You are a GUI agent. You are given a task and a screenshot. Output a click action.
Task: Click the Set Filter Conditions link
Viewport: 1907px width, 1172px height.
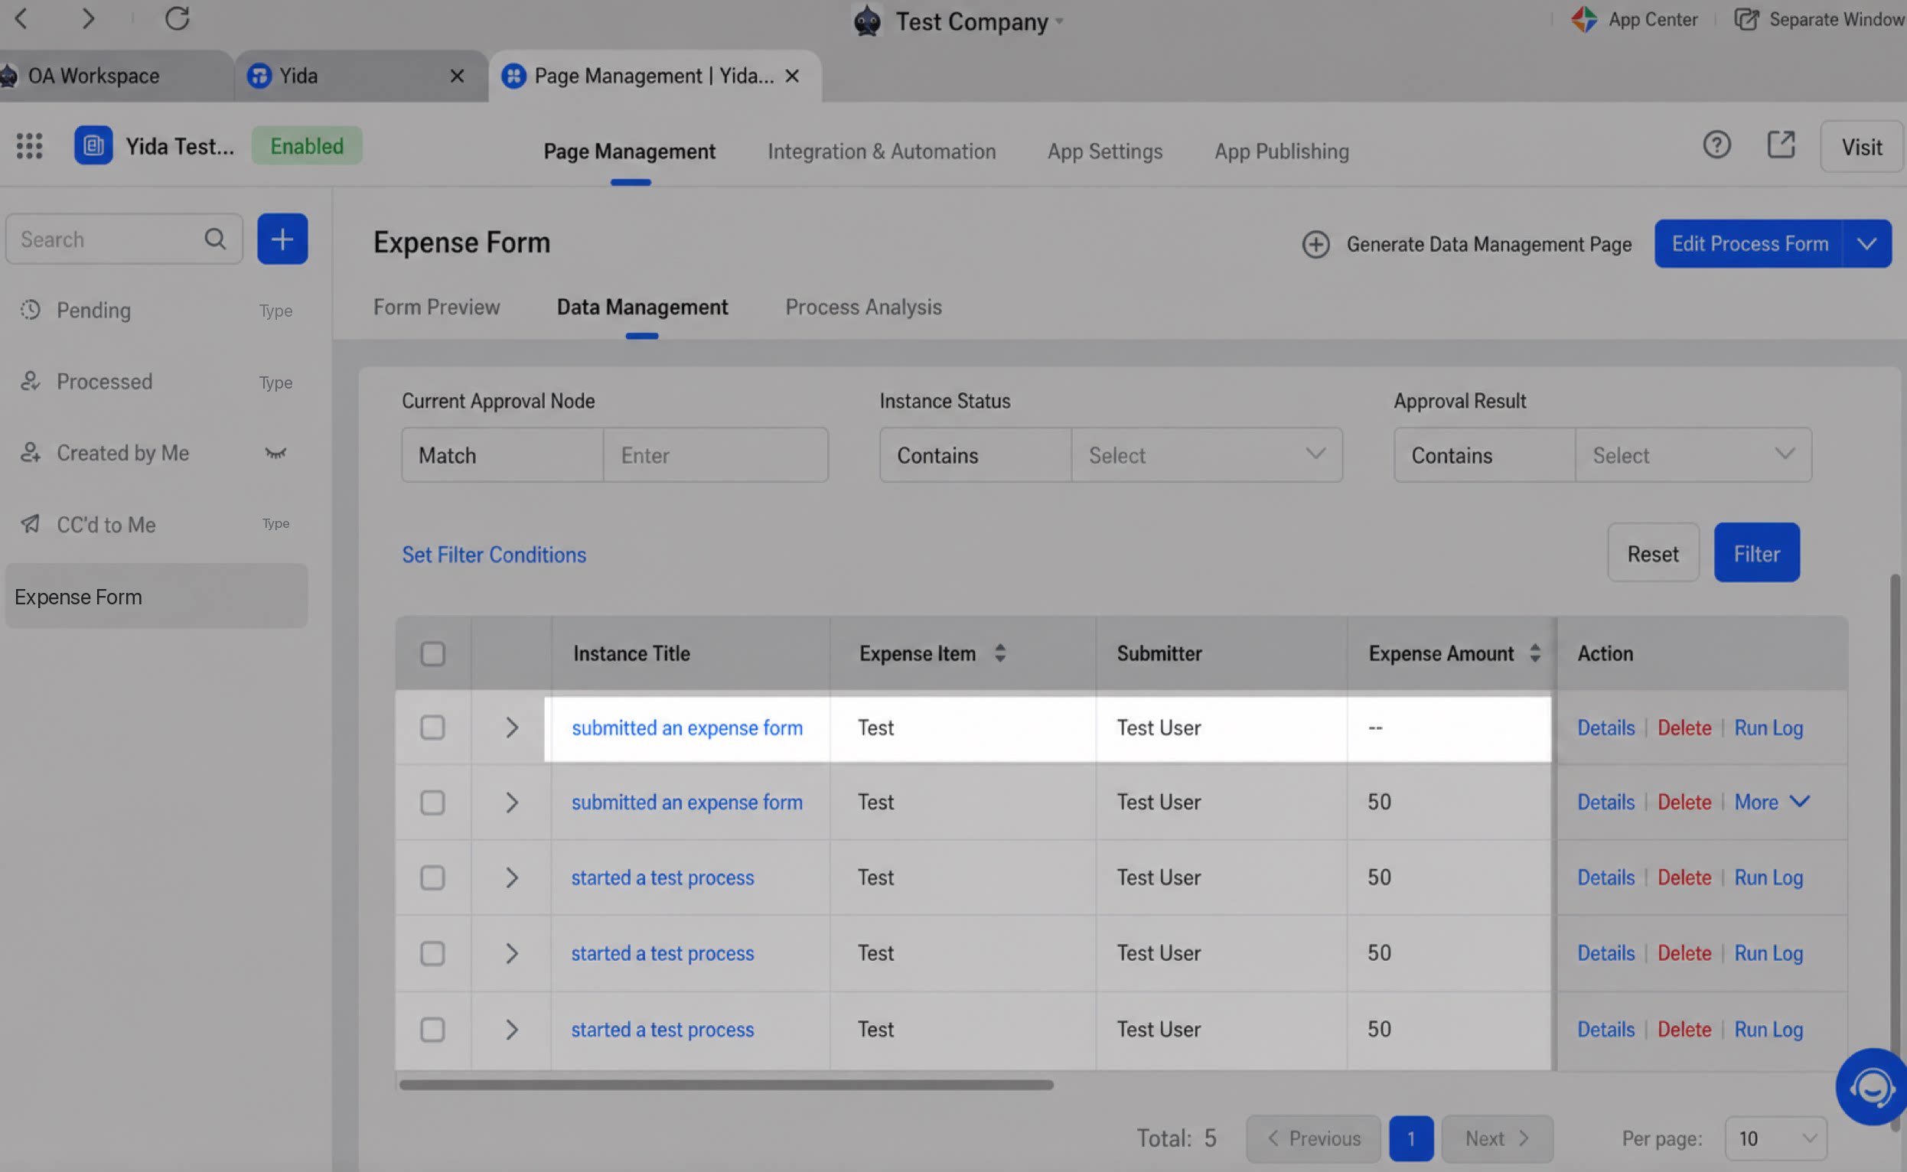[x=494, y=555]
